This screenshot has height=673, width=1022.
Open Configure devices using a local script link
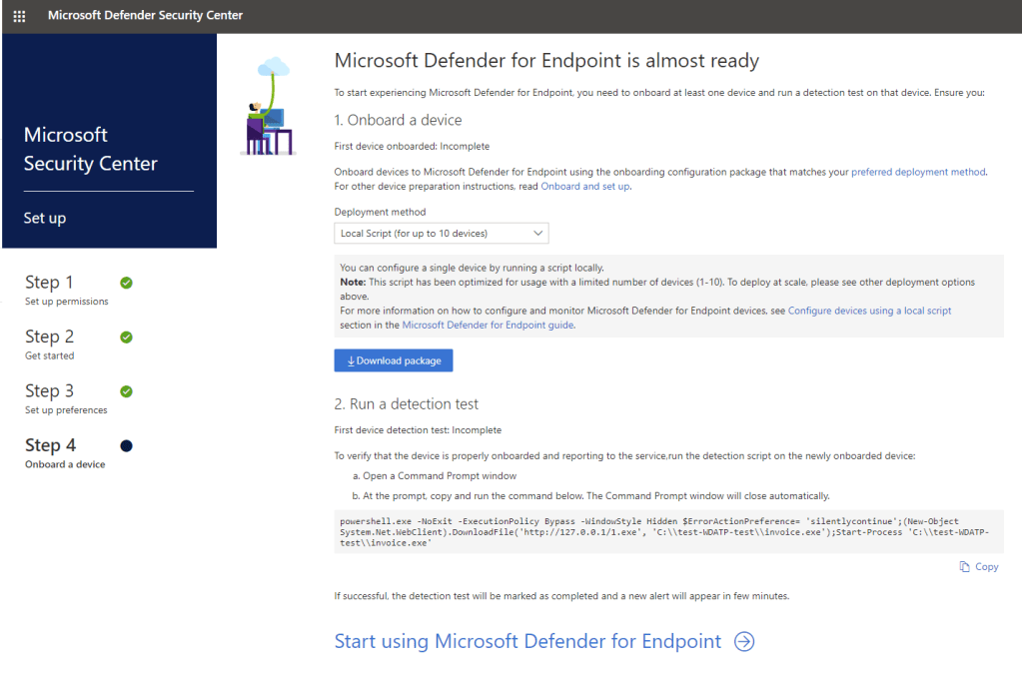(869, 311)
